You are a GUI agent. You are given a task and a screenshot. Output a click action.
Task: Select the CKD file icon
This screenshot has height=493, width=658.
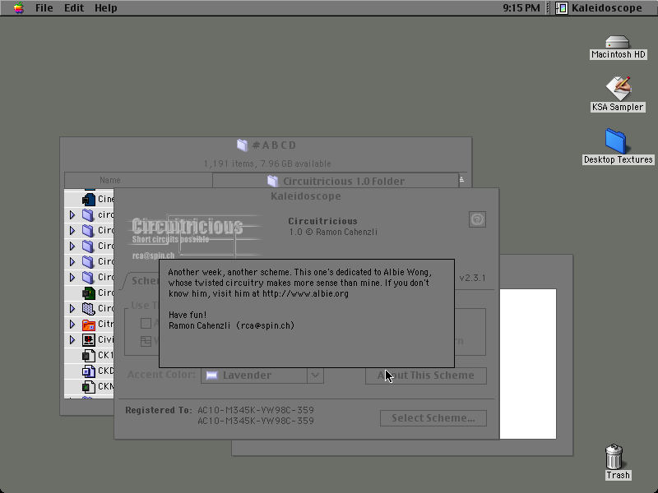[89, 371]
